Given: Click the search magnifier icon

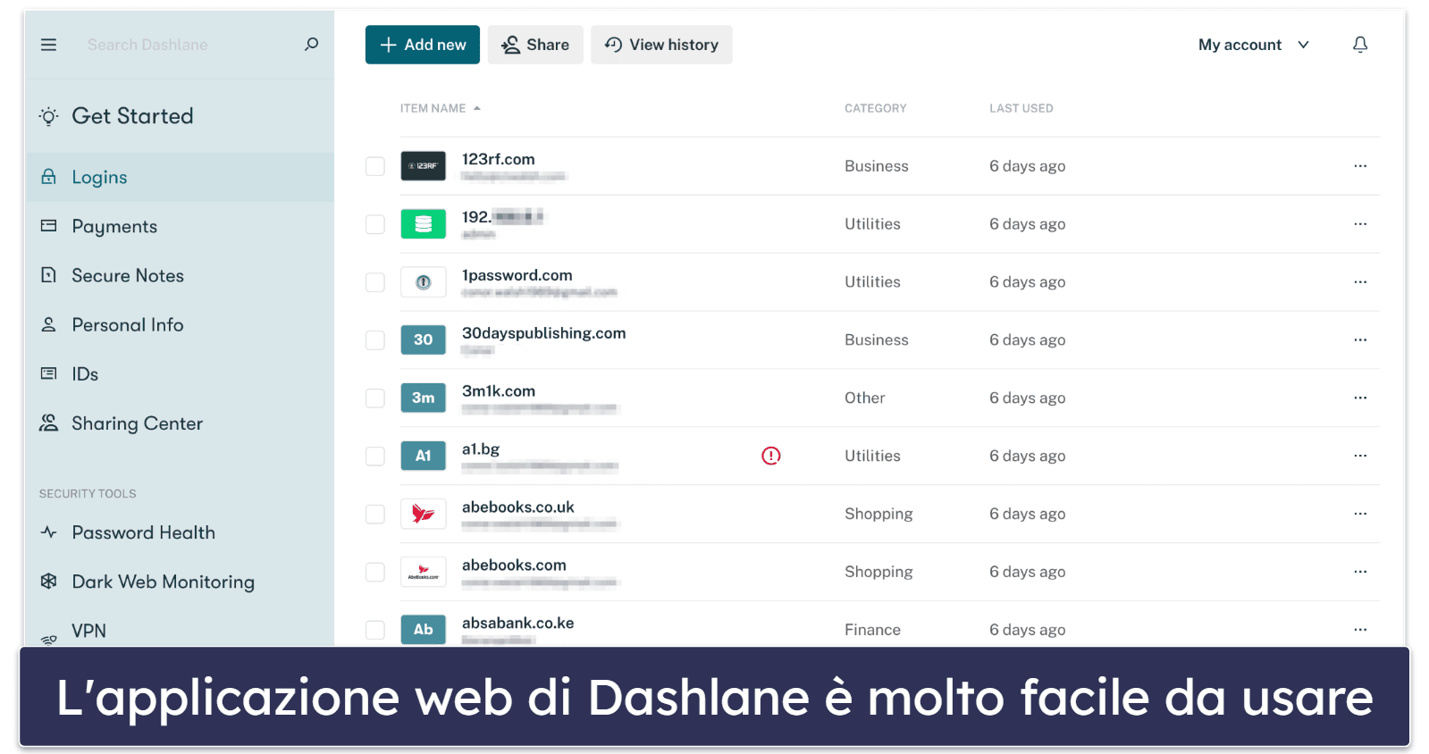Looking at the screenshot, I should (x=311, y=44).
